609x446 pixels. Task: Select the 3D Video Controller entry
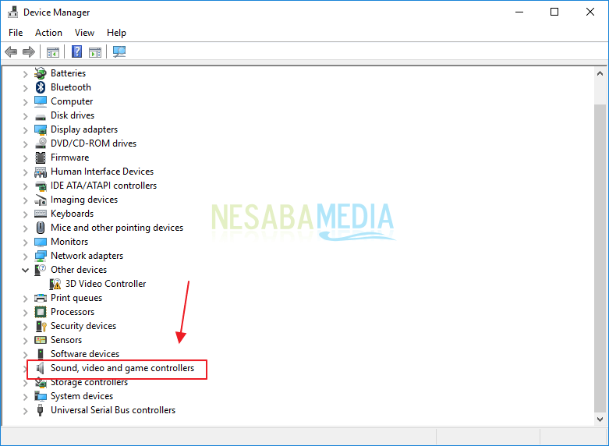click(x=105, y=284)
